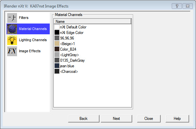
Task: Click the 0135_DarkGray swatch
Action: pyautogui.click(x=57, y=60)
